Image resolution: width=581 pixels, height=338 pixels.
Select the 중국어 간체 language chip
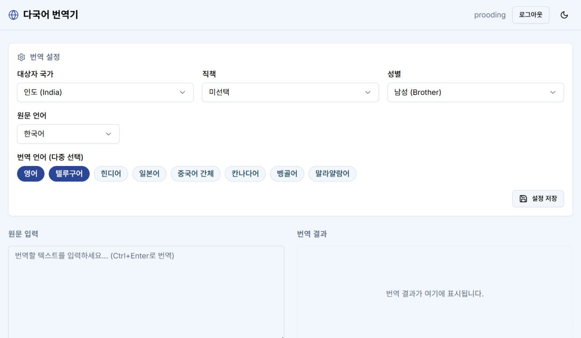[x=196, y=174]
